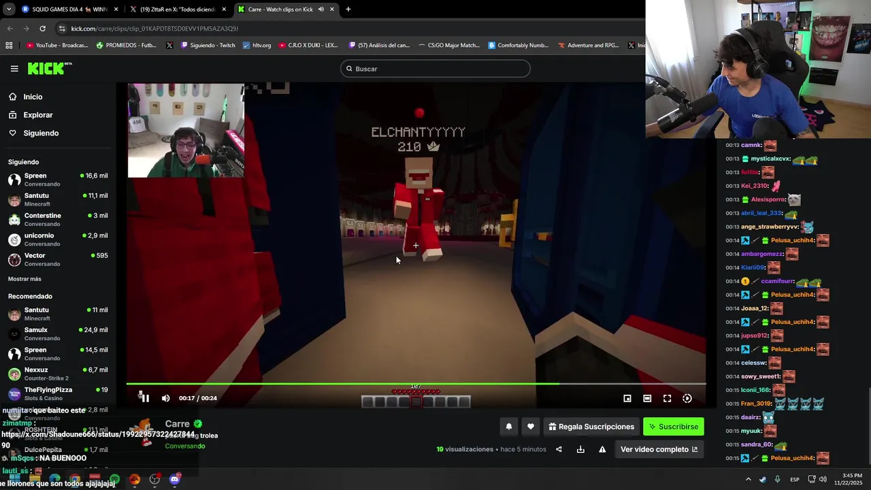Open recommended channel TheFlyingPizza
Screen dimensions: 871x490
pos(58,393)
